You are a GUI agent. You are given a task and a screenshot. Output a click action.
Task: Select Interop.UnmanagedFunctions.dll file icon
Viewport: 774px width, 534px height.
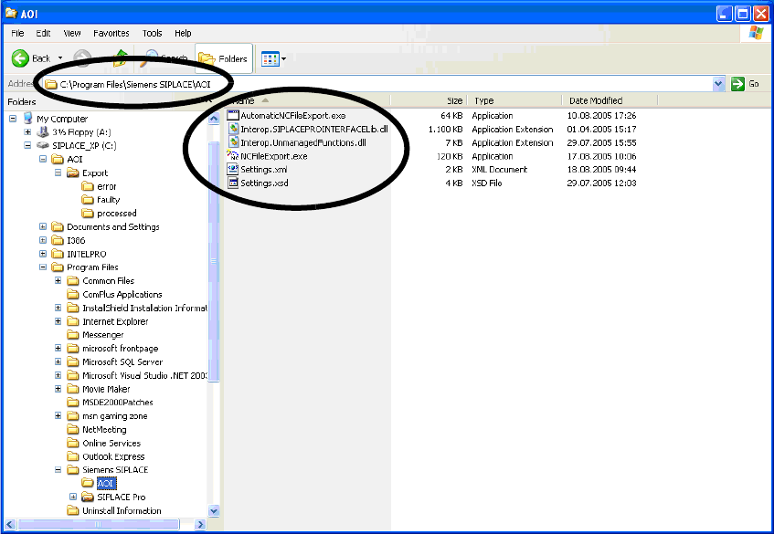click(233, 142)
